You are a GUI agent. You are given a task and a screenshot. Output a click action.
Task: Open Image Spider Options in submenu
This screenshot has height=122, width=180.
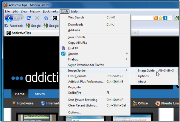point(154,76)
